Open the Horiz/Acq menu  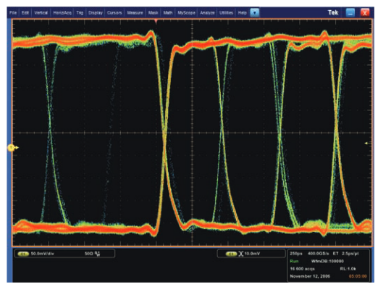tap(62, 12)
